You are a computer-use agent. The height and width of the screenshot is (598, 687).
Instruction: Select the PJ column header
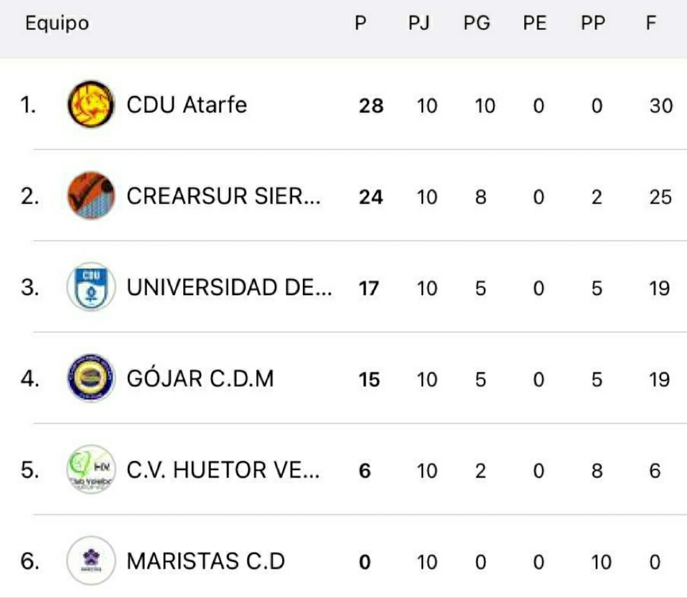click(x=419, y=23)
